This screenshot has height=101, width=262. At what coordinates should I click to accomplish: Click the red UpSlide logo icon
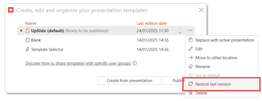11,10
